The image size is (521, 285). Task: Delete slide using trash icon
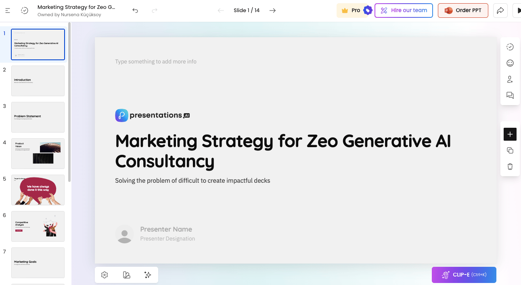(x=510, y=167)
